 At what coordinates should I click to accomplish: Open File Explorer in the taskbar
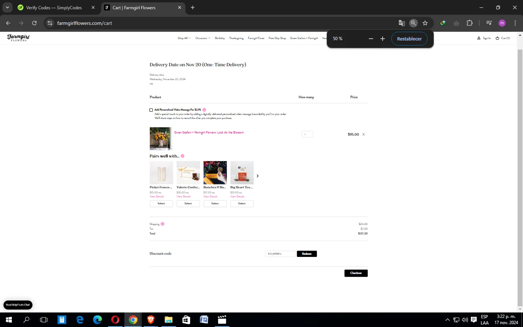(168, 320)
